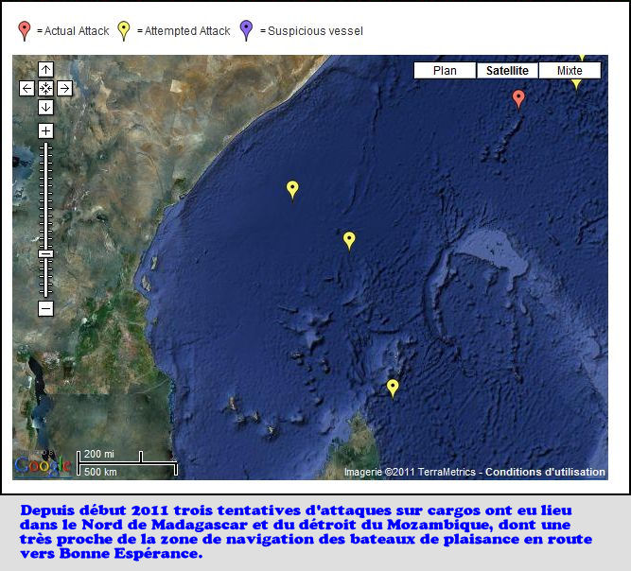Screen dimensions: 631x571
Task: Select the westernmost yellow attempted attack marker
Action: click(292, 190)
